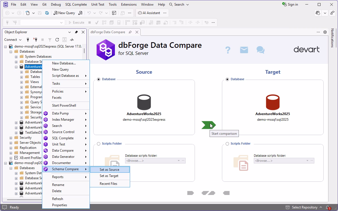
Task: Select the Target Database radio button
Action: tap(227, 79)
